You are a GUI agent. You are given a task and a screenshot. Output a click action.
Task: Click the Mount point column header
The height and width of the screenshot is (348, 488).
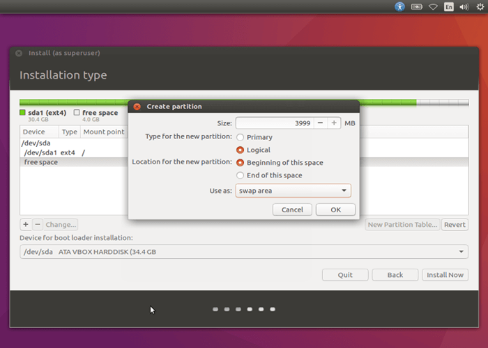point(104,132)
